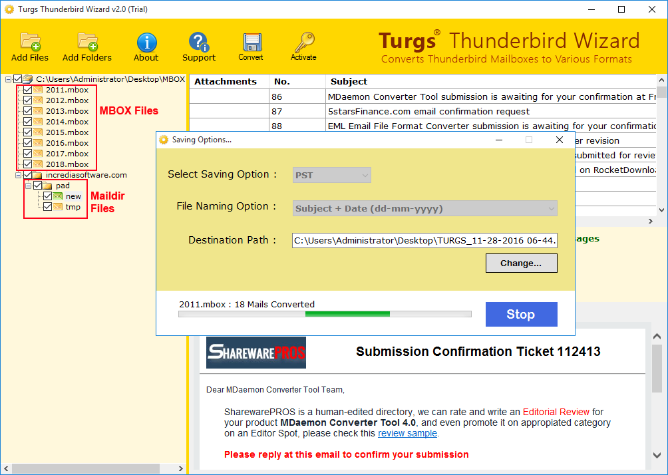Click the email list vertical scrollbar up arrow
This screenshot has width=668, height=475.
(661, 80)
